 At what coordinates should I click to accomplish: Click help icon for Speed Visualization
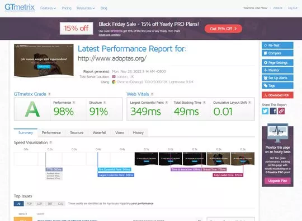(51, 142)
